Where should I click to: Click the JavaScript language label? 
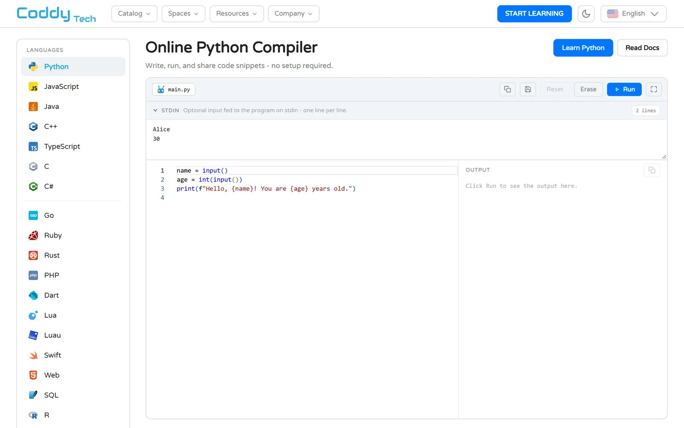click(62, 87)
